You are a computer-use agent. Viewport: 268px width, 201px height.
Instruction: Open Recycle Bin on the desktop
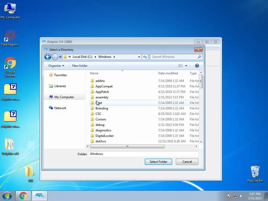point(255,174)
